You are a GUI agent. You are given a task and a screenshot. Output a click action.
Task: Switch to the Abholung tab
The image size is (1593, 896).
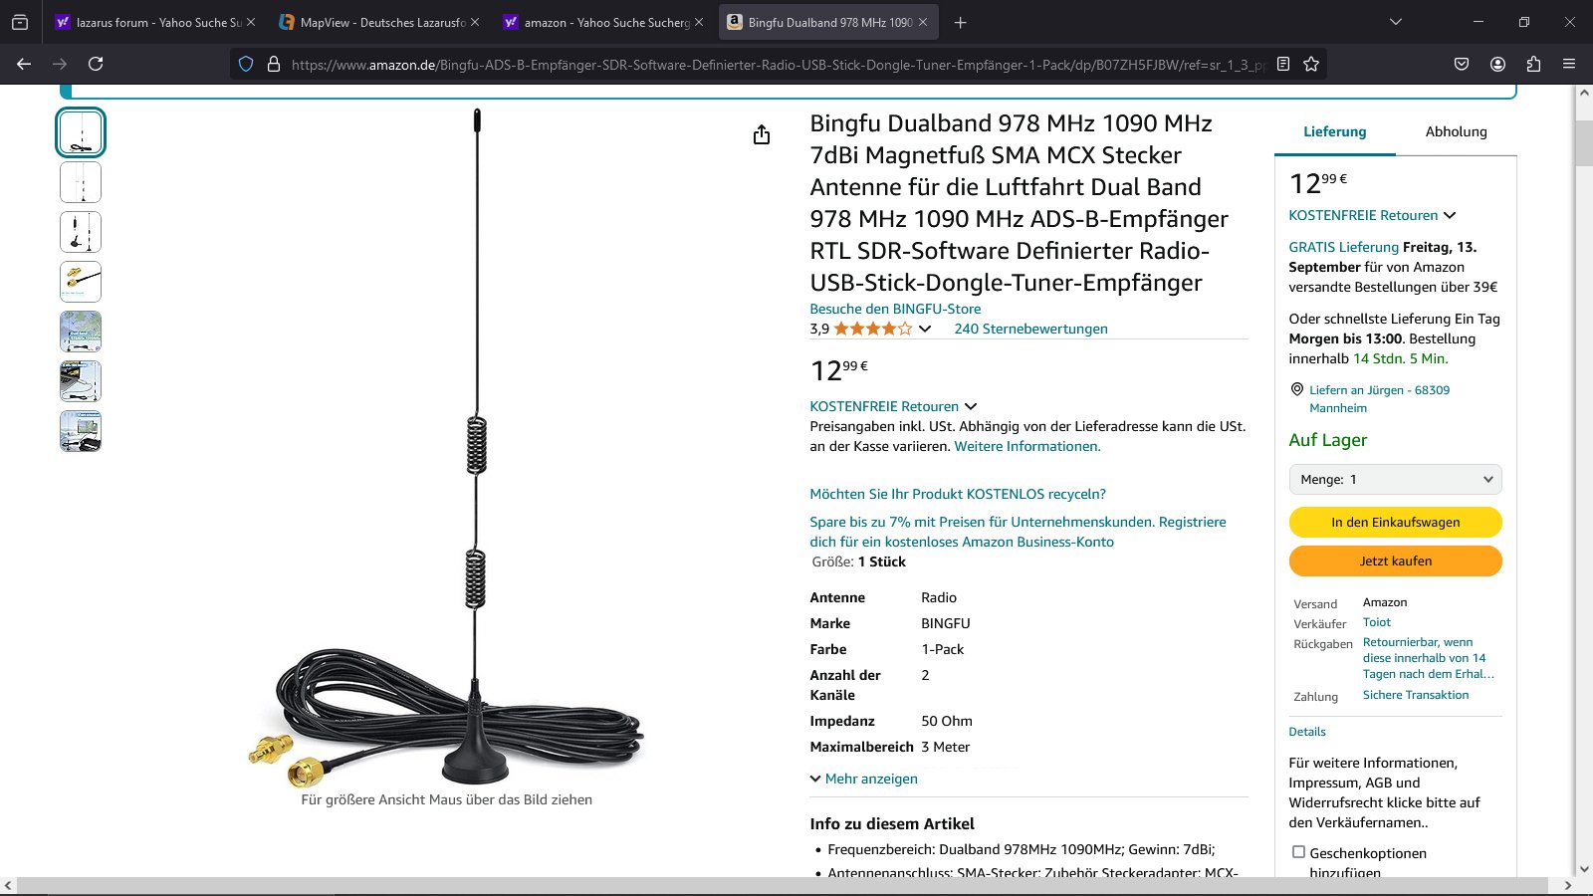pyautogui.click(x=1456, y=131)
